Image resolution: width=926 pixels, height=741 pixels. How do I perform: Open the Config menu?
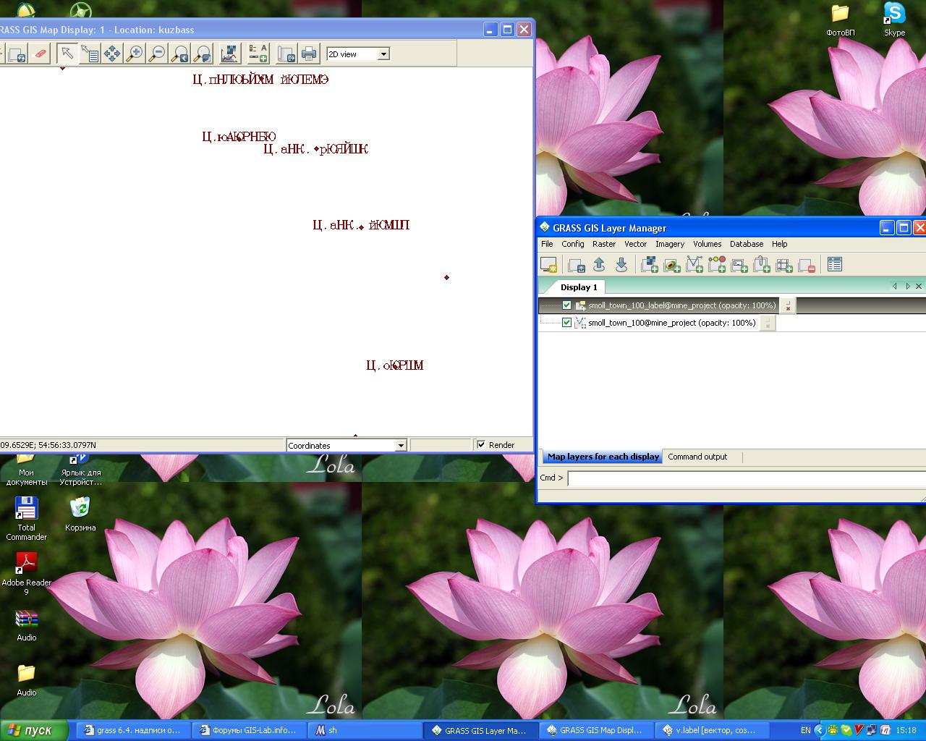point(572,244)
